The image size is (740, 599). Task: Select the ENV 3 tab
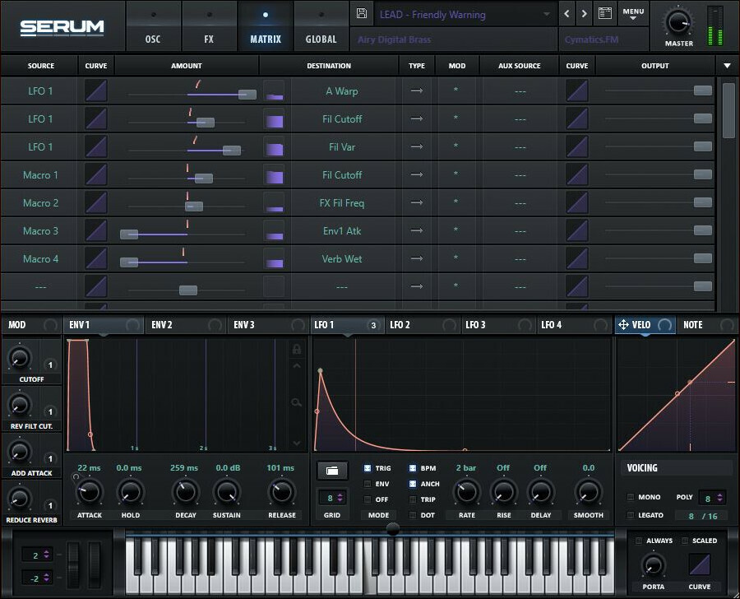point(267,325)
